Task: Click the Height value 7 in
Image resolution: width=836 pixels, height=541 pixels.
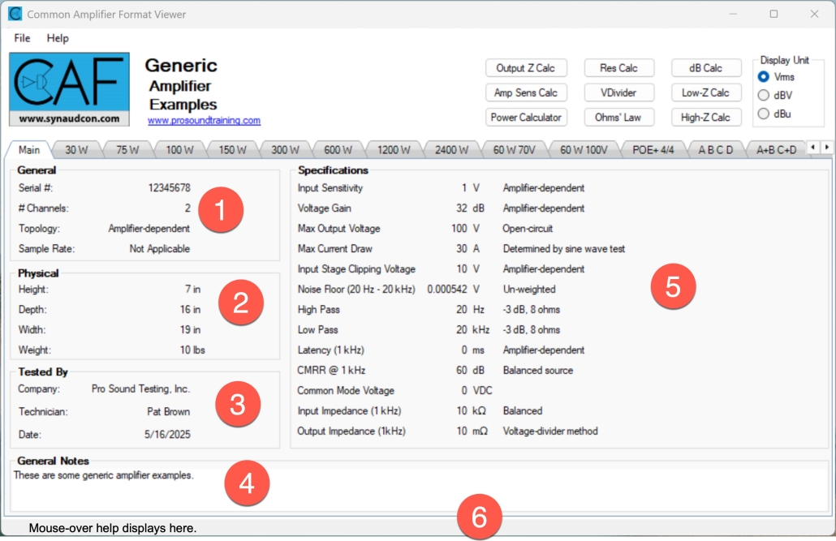Action: click(x=192, y=290)
